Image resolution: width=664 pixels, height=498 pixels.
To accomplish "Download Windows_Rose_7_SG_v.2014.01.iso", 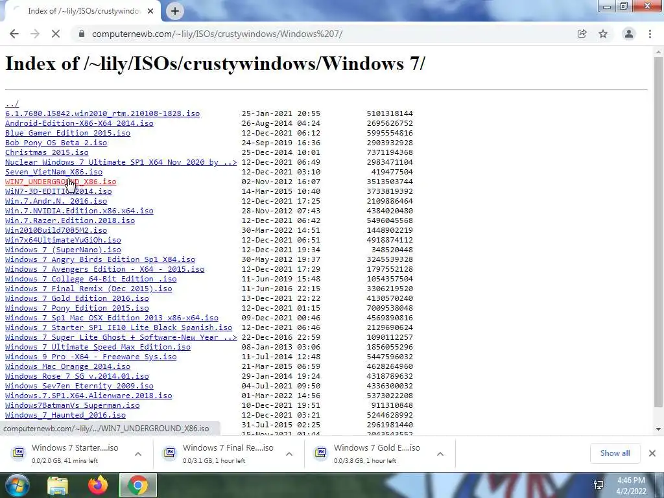I will tap(77, 377).
